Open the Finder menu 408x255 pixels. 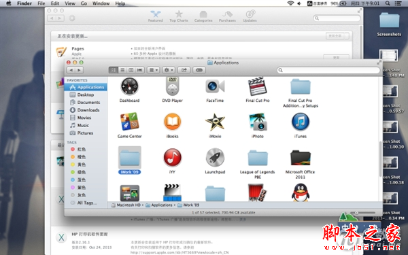(x=24, y=3)
